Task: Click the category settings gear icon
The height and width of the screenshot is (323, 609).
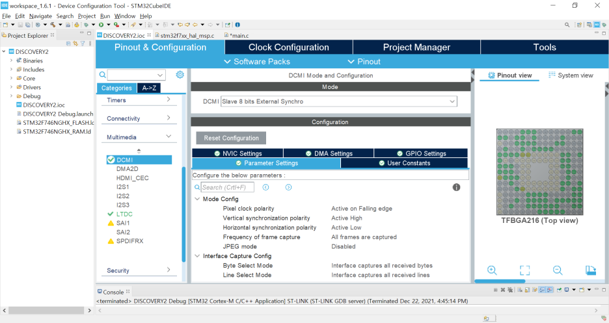Action: 180,75
